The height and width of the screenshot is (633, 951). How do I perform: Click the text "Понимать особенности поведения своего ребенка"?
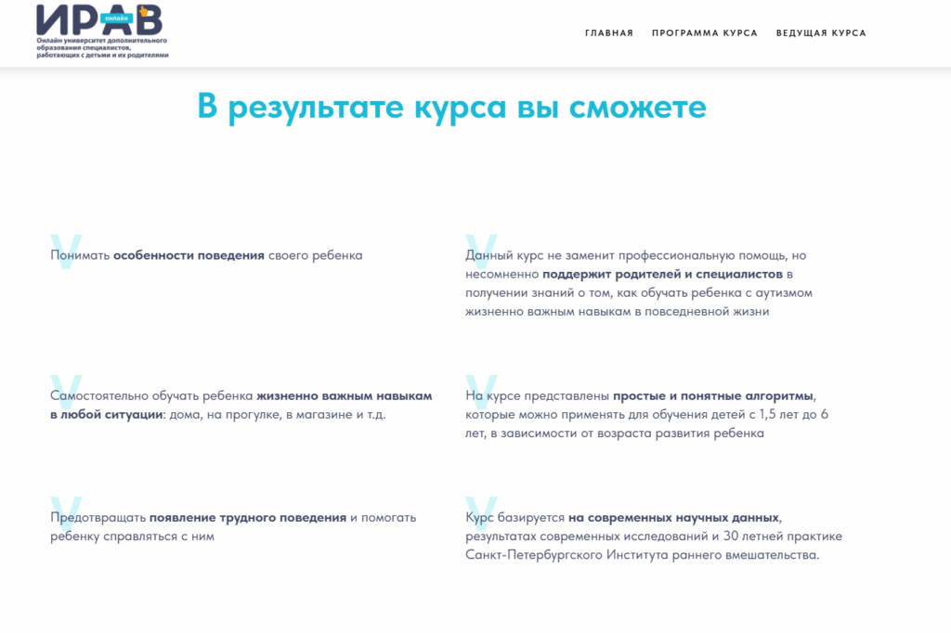pos(206,255)
